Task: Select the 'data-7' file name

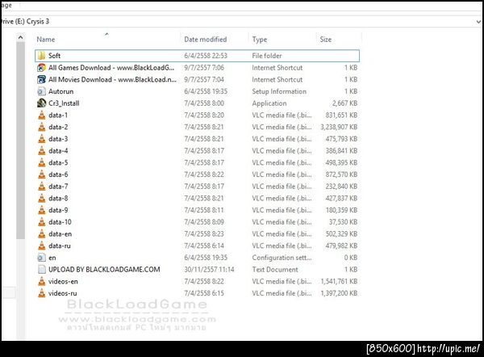Action: 58,187
